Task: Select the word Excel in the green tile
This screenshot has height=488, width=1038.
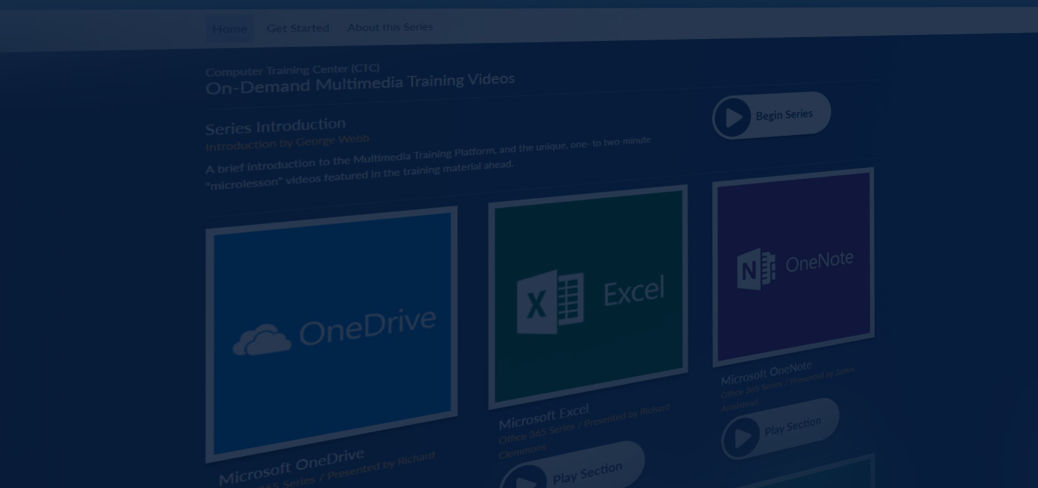Action: coord(634,291)
